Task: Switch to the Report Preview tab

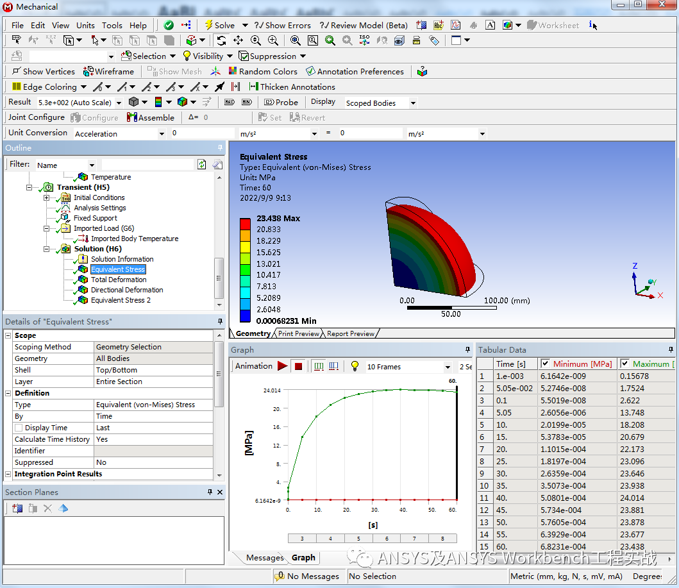Action: (351, 333)
